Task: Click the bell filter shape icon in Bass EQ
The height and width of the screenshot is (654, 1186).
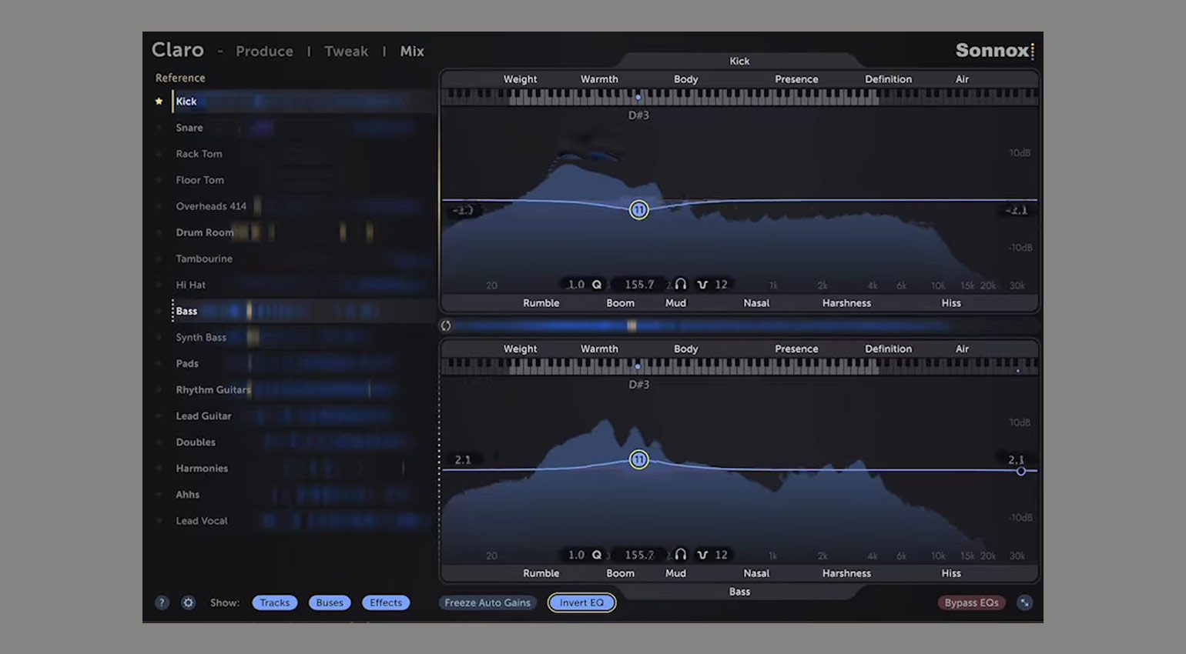Action: pos(702,555)
